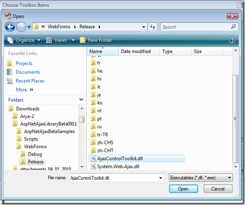Click the search magnifier icon
This screenshot has width=245, height=205.
(x=233, y=27)
